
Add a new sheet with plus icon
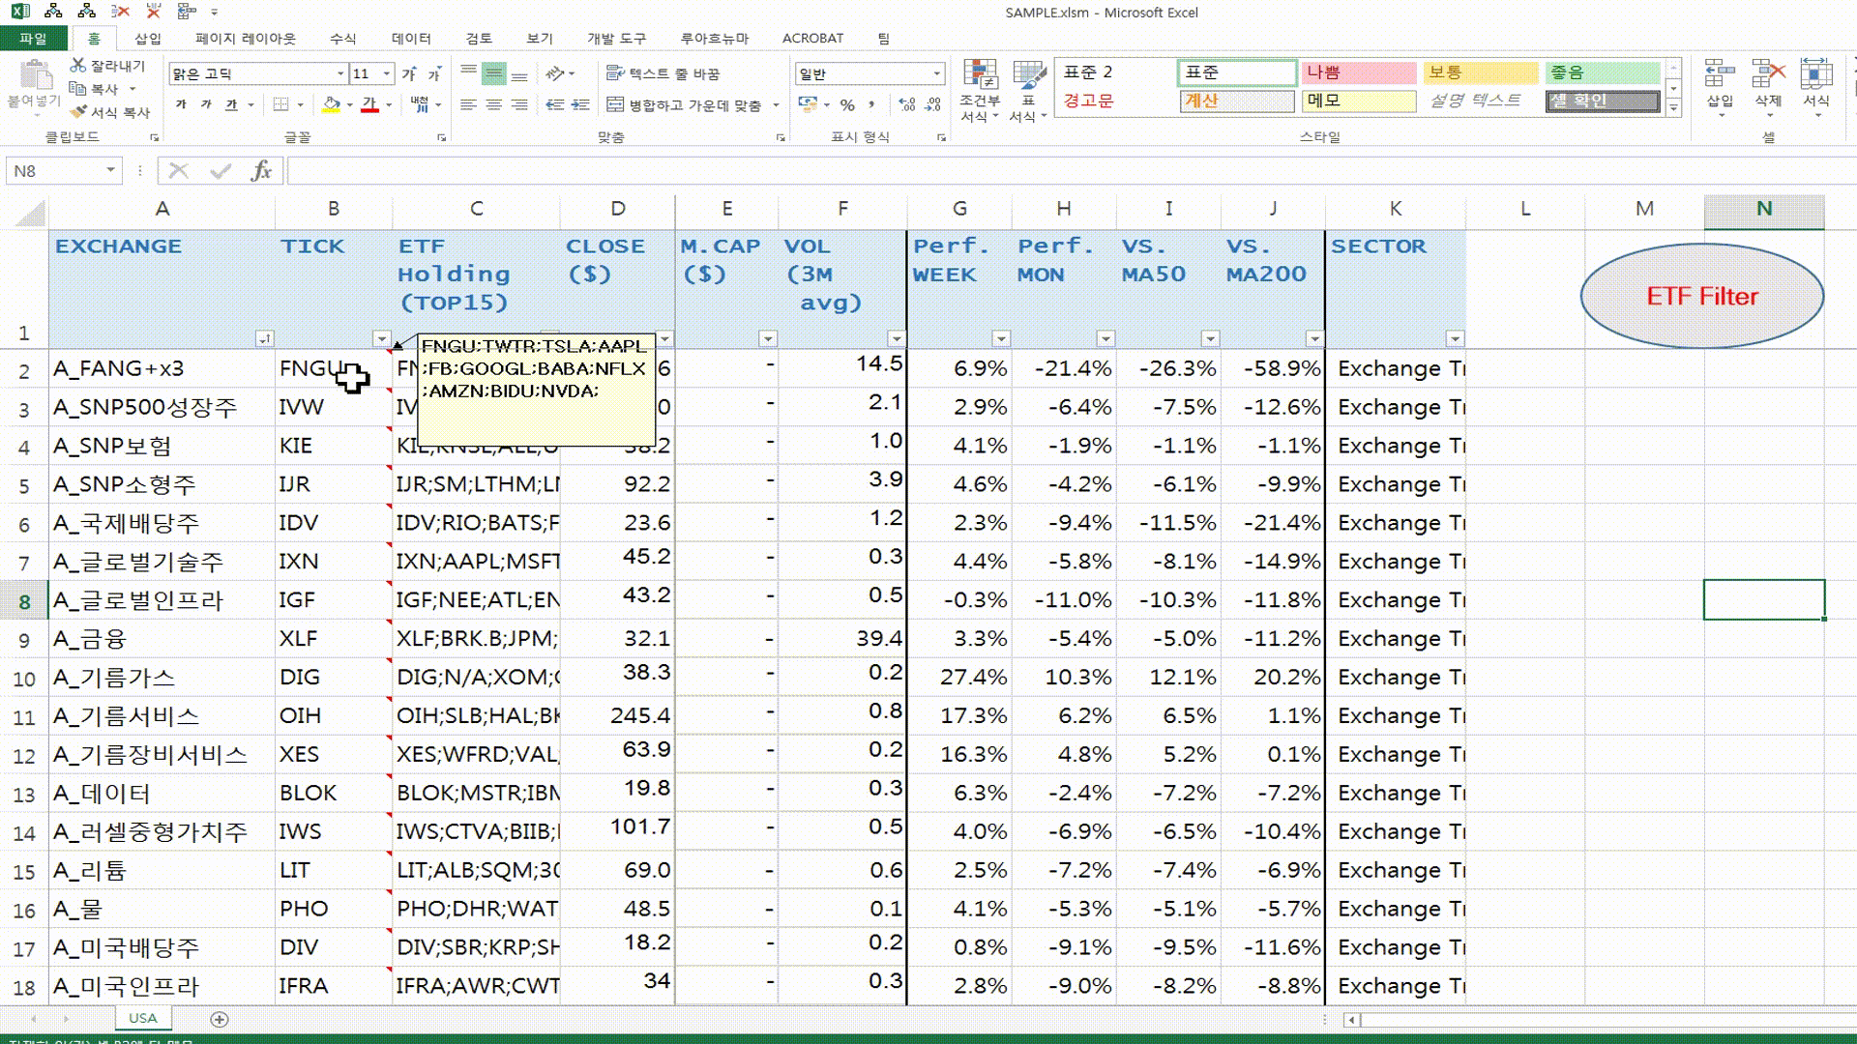[220, 1019]
